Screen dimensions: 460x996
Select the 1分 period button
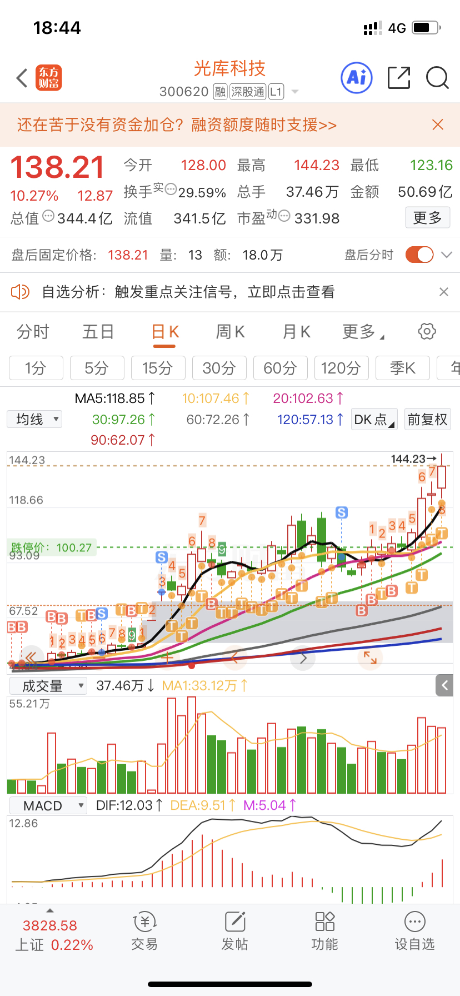tap(36, 368)
